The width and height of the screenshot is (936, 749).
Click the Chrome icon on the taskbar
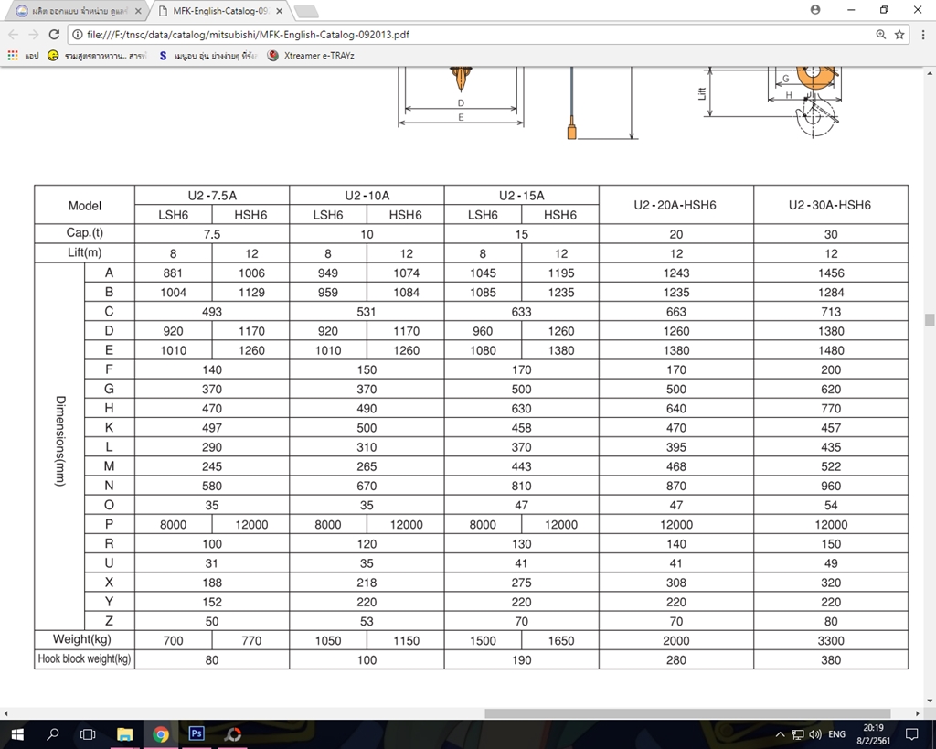pos(160,734)
